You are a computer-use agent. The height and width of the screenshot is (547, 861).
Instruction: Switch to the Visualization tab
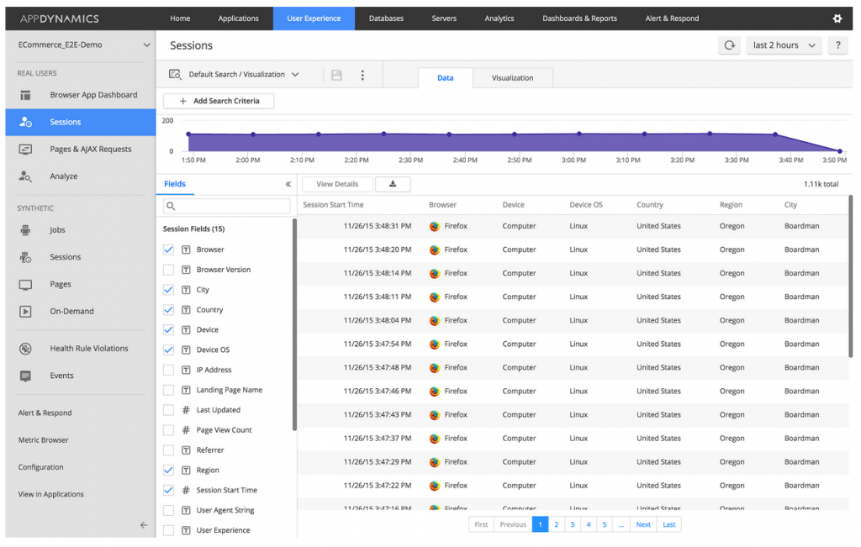click(512, 78)
